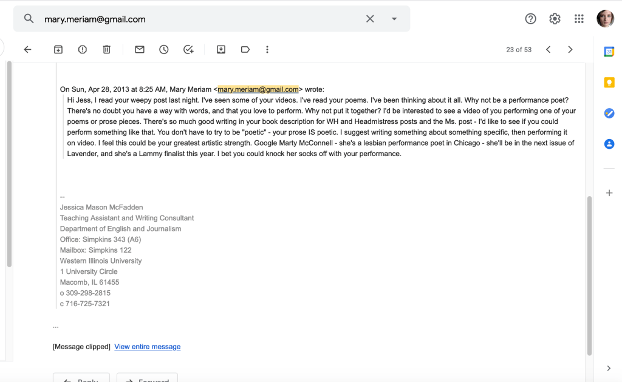This screenshot has height=382, width=622.
Task: Open Gmail settings gear
Action: 555,19
